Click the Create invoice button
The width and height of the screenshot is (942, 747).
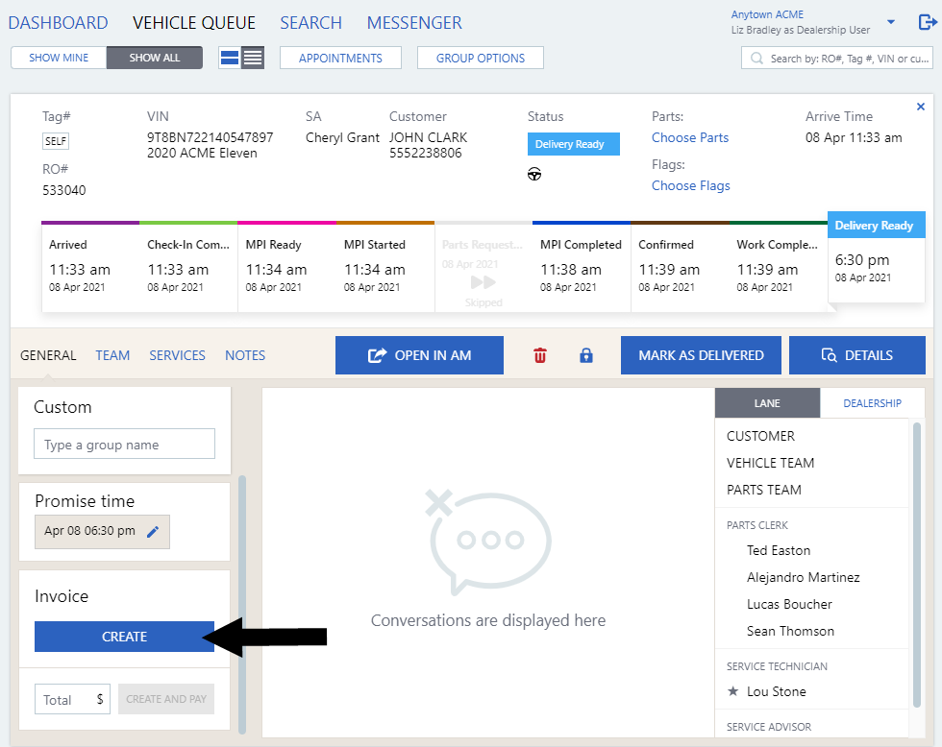[125, 637]
